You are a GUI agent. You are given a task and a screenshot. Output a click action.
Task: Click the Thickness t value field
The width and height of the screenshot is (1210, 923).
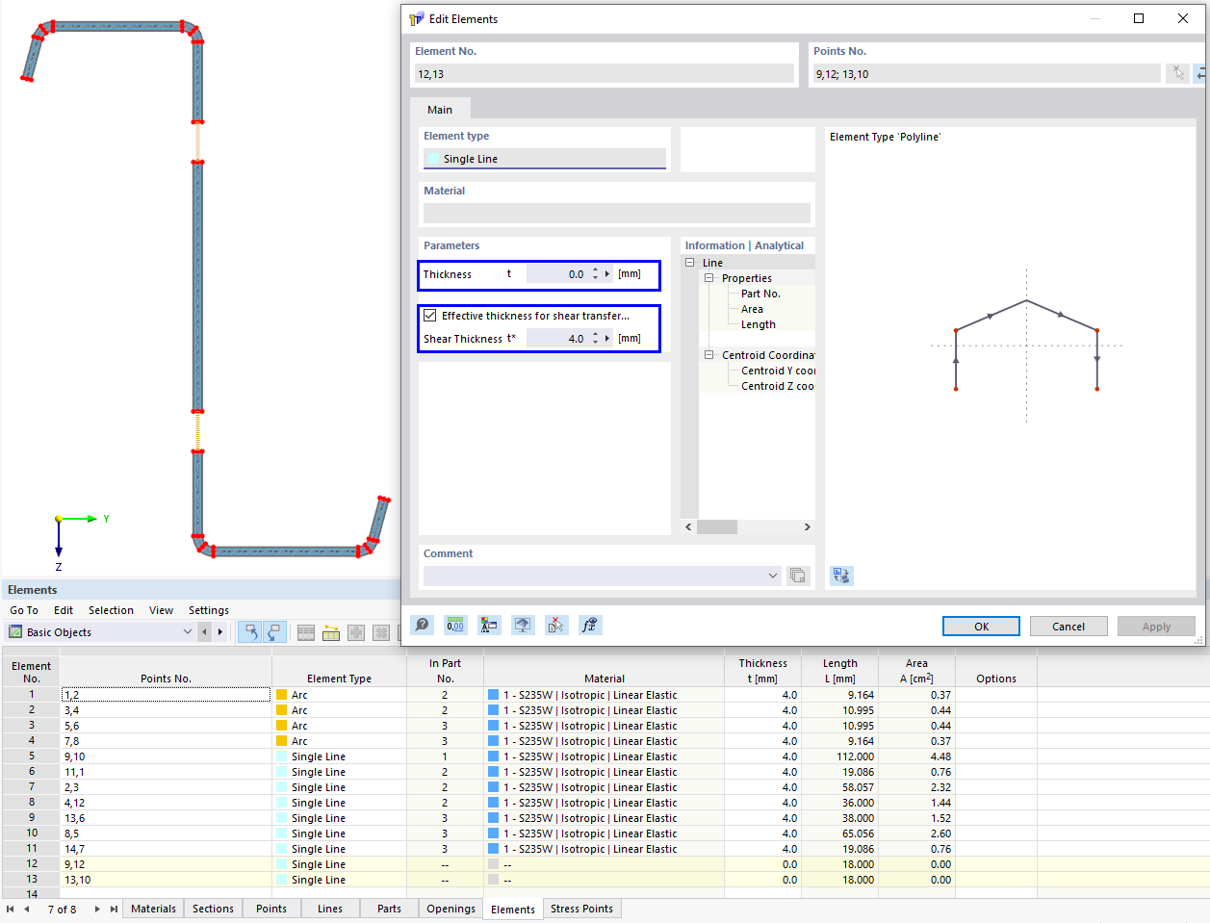(557, 274)
